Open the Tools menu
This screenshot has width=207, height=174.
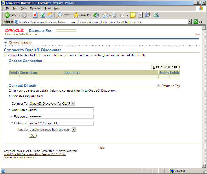coord(48,9)
